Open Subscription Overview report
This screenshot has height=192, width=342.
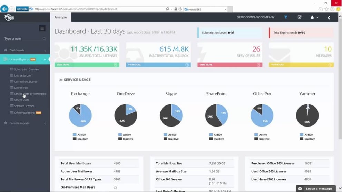pyautogui.click(x=26, y=69)
